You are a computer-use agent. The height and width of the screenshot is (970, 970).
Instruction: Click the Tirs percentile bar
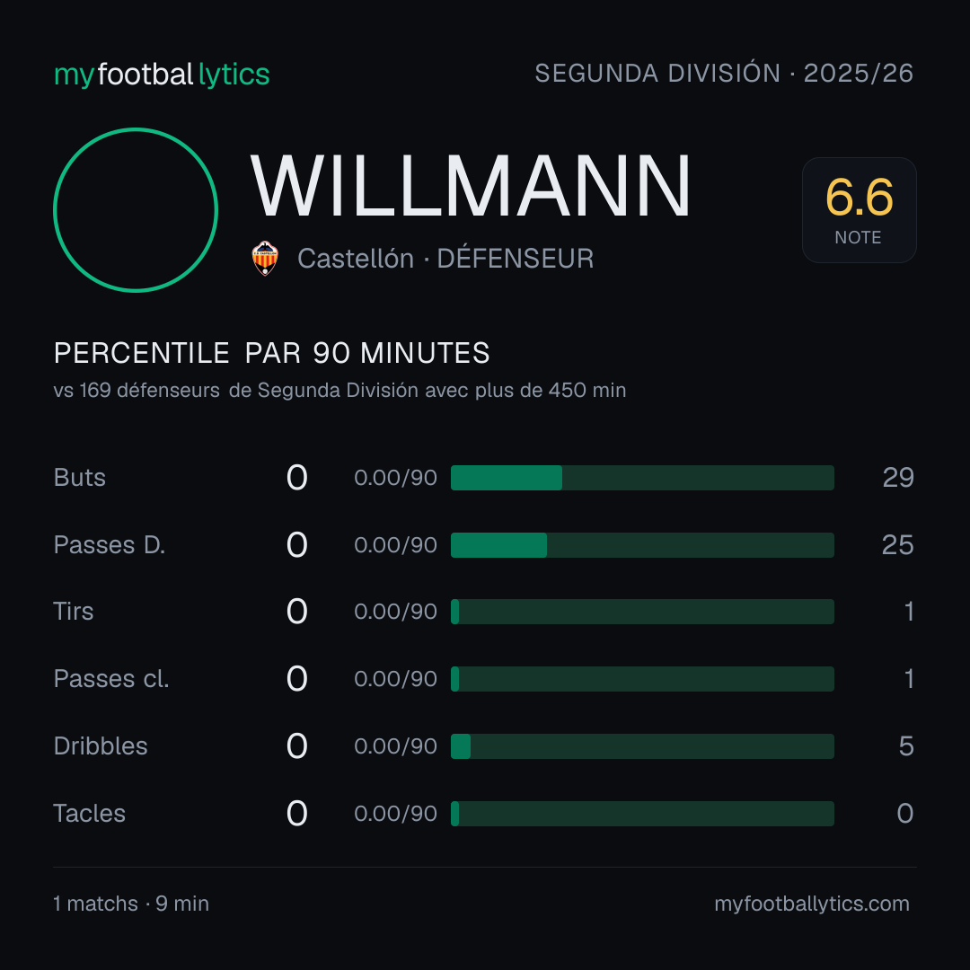point(642,612)
